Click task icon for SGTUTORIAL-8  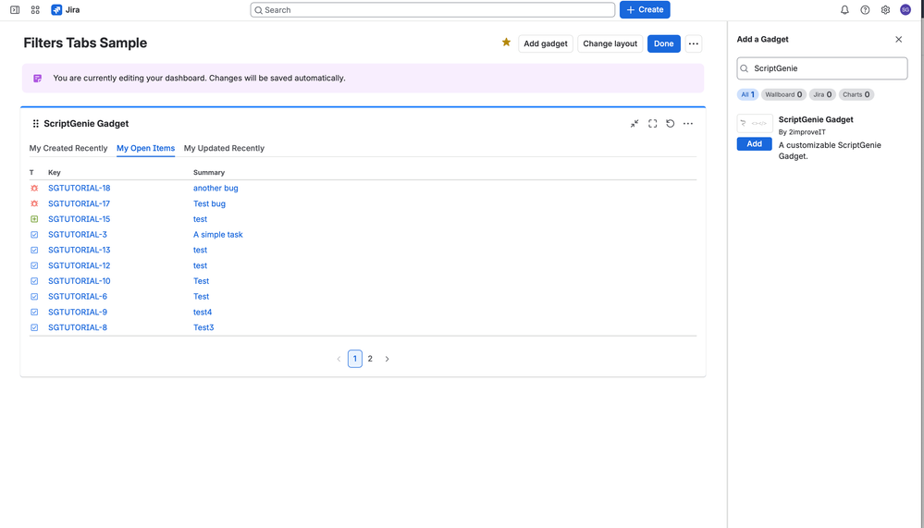34,327
